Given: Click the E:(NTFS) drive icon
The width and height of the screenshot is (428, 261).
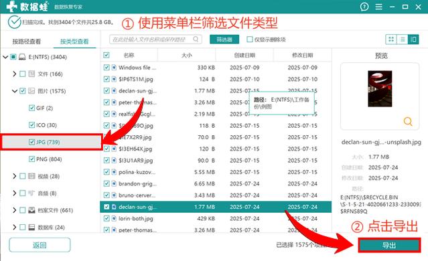Looking at the screenshot, I should pos(22,57).
